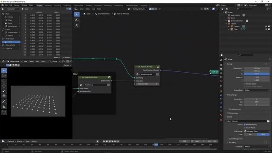The height and width of the screenshot is (153, 272).
Task: Click GeometryNodes in the node breadcrumb
Action: pyautogui.click(x=104, y=14)
